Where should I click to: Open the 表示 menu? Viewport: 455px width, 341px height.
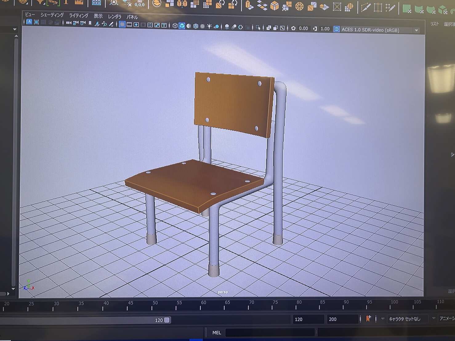tap(98, 16)
